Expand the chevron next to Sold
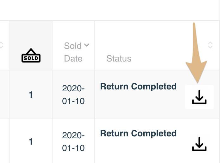The height and width of the screenshot is (163, 224). pyautogui.click(x=87, y=45)
